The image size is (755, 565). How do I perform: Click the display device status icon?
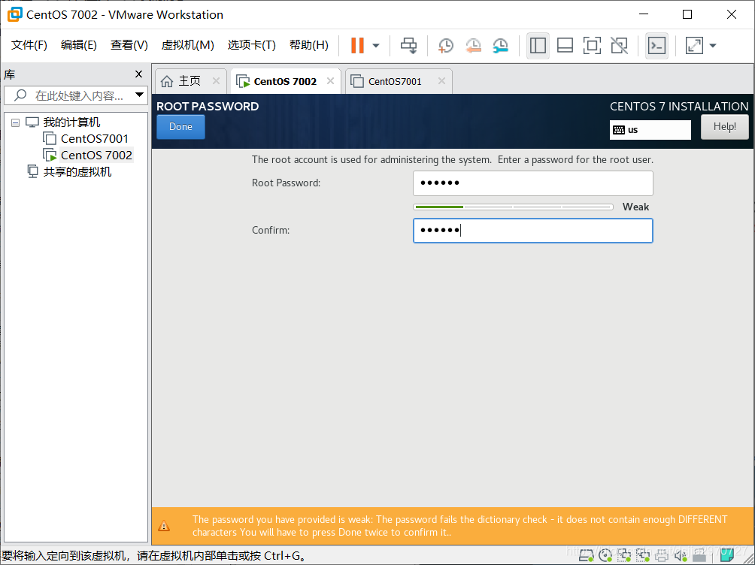tap(699, 556)
